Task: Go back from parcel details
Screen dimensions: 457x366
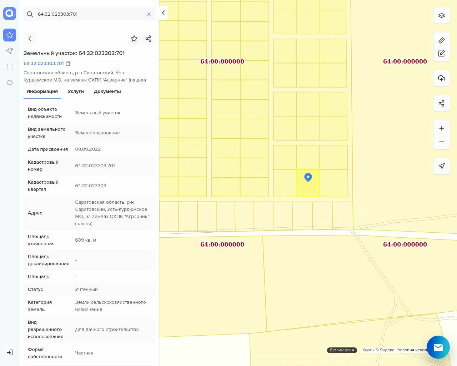Action: pyautogui.click(x=30, y=39)
